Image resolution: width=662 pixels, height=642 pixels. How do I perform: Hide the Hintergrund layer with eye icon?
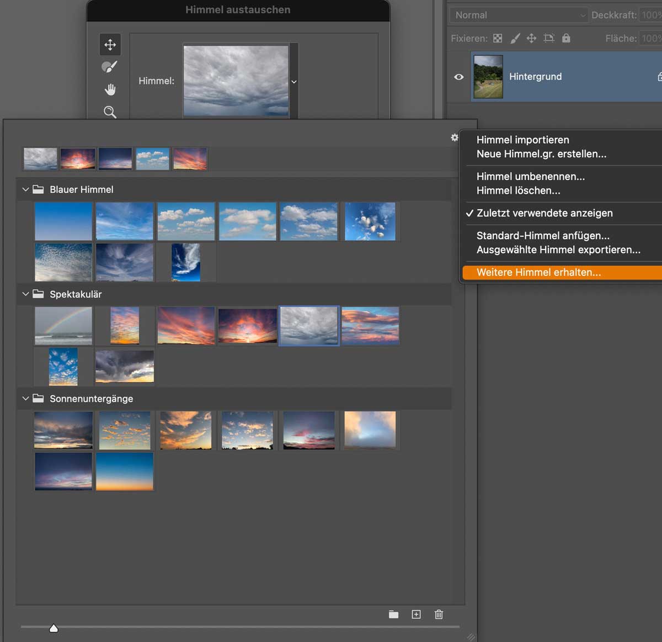click(458, 77)
